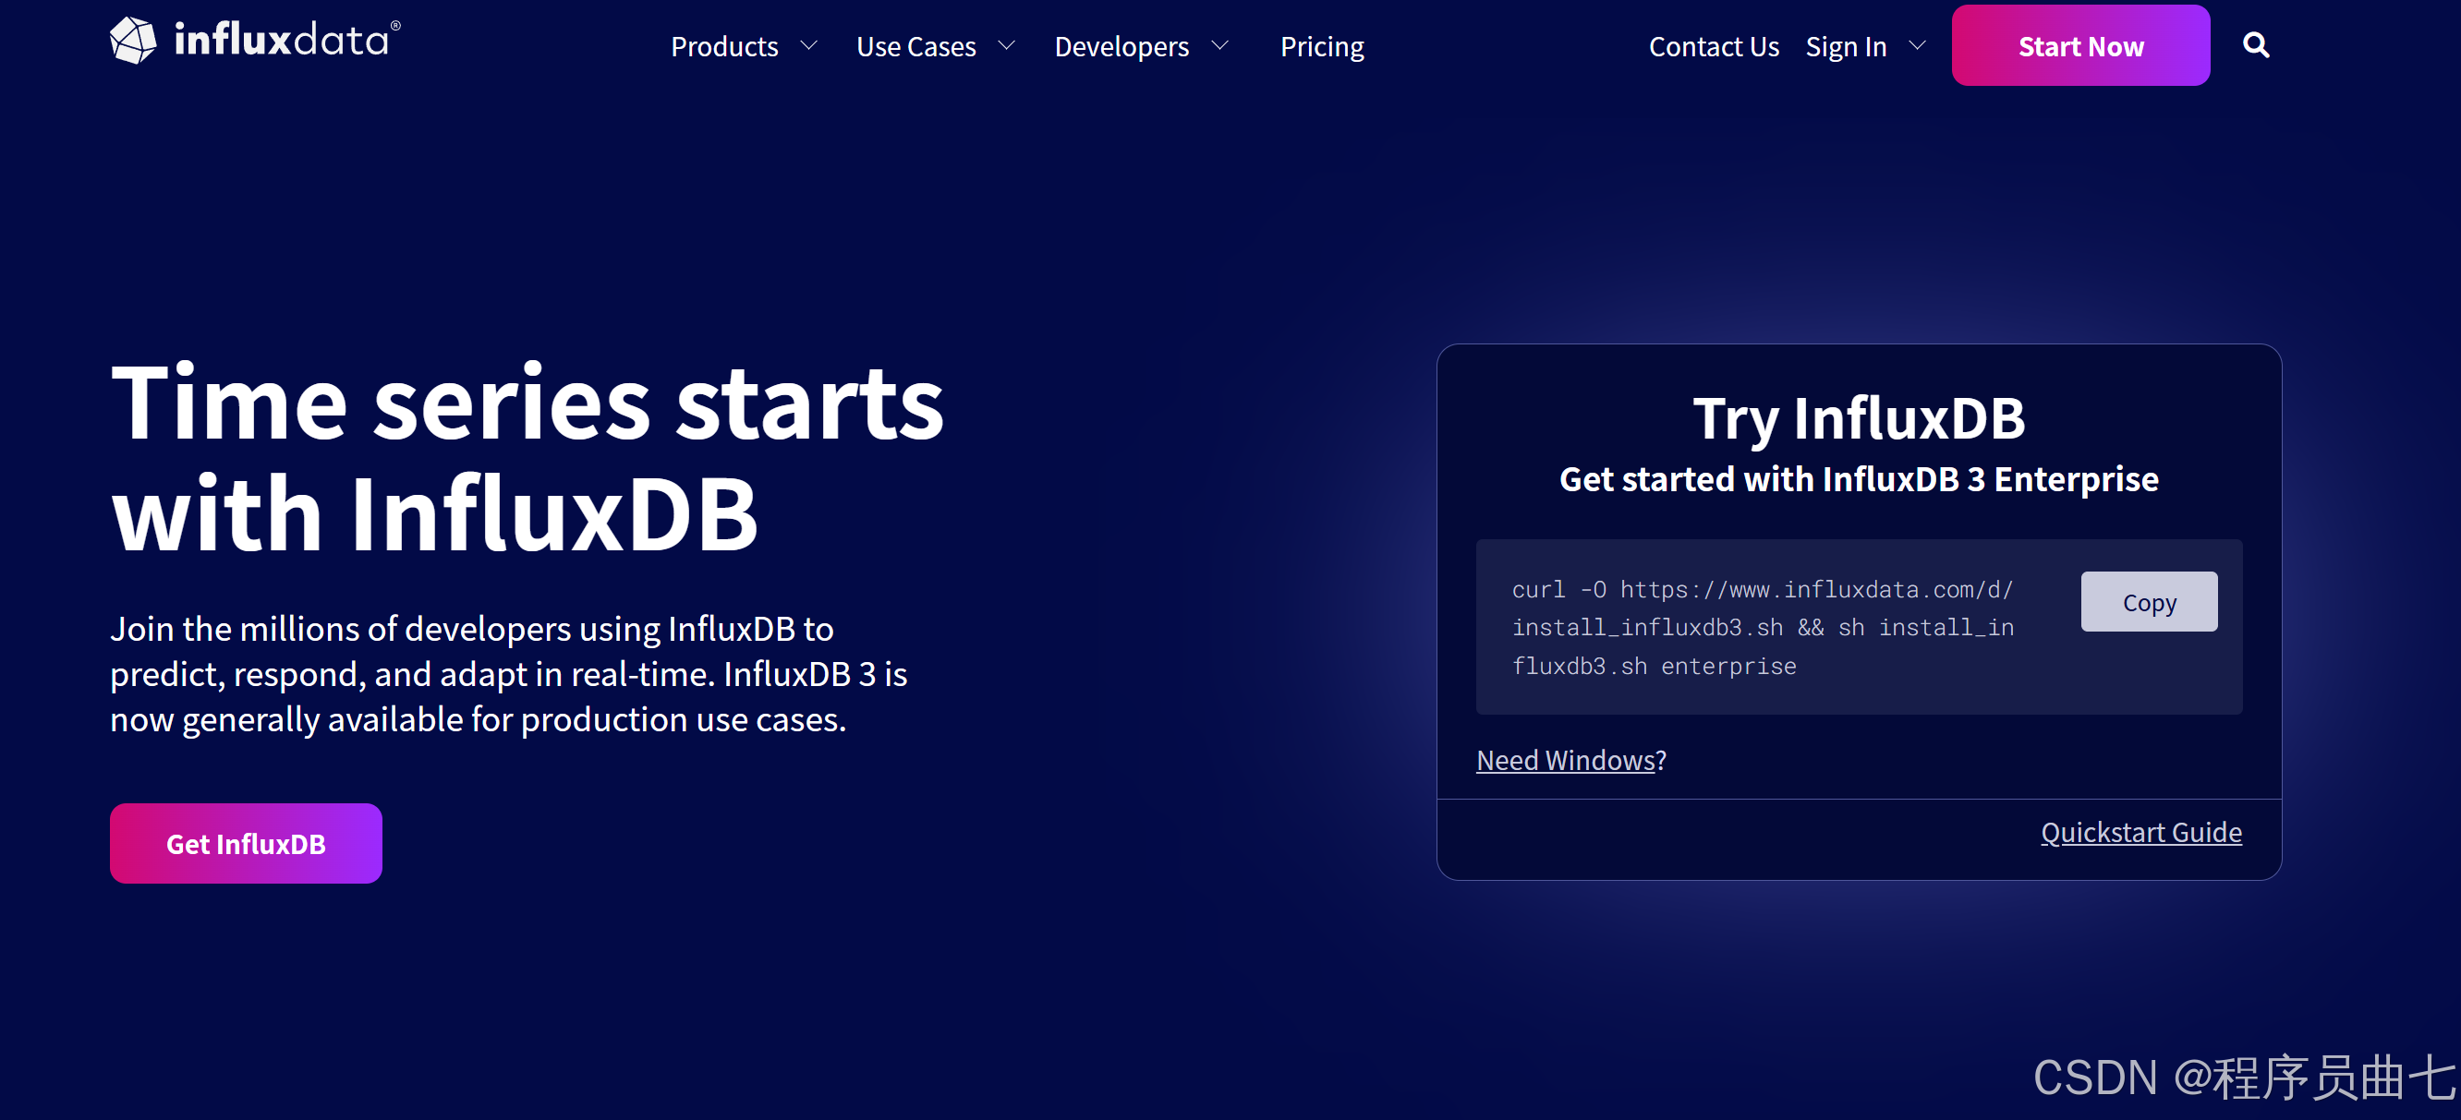The height and width of the screenshot is (1120, 2461).
Task: Open the Developers menu
Action: (x=1121, y=46)
